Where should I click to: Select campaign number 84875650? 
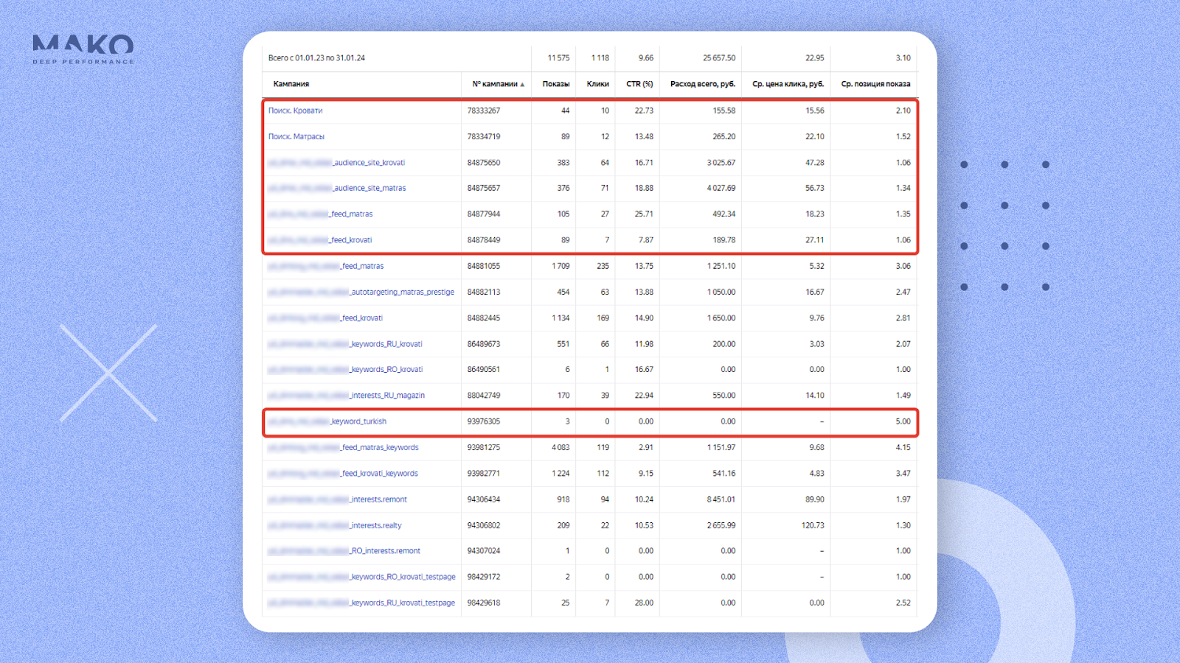point(484,163)
